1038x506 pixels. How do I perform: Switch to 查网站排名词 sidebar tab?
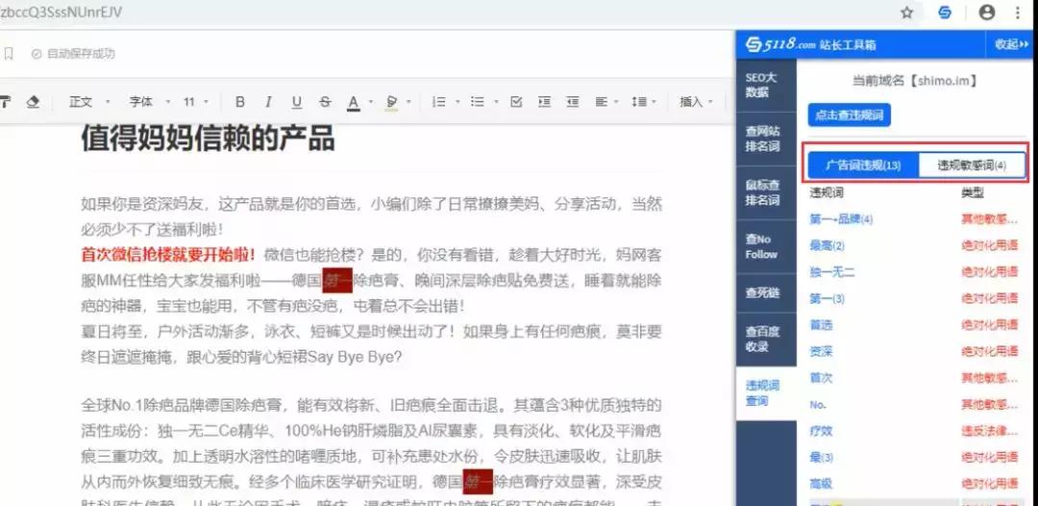tap(766, 139)
